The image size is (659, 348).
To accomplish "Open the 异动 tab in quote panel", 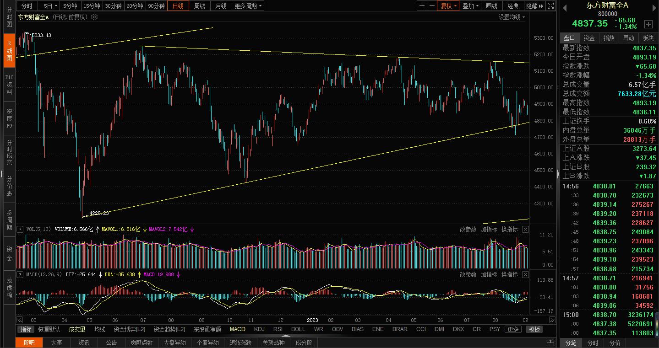I will (x=629, y=38).
